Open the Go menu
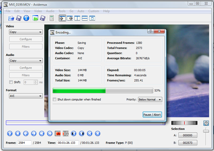Viewport: 214px width, 151px height. [71, 11]
